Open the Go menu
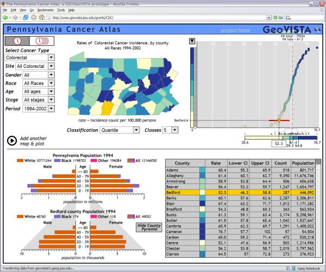The height and width of the screenshot is (272, 326). 32,10
